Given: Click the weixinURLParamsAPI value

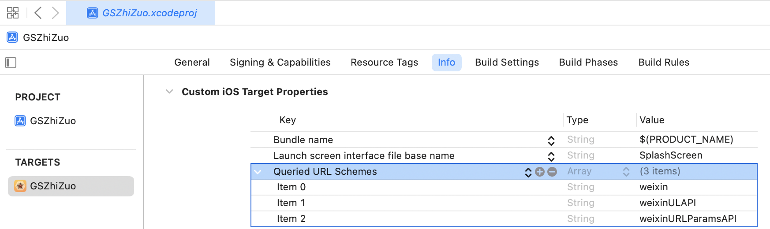Looking at the screenshot, I should coord(688,219).
